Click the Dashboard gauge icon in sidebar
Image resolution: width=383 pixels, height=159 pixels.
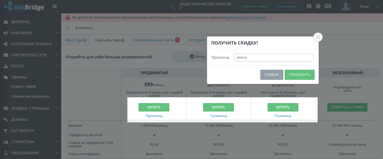(x=6, y=22)
